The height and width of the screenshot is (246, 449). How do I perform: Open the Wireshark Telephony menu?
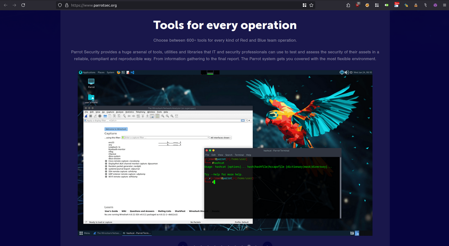[140, 112]
